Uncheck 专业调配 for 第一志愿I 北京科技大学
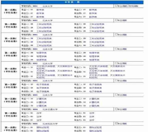Screen dimensions: 148x132 tap(116, 123)
